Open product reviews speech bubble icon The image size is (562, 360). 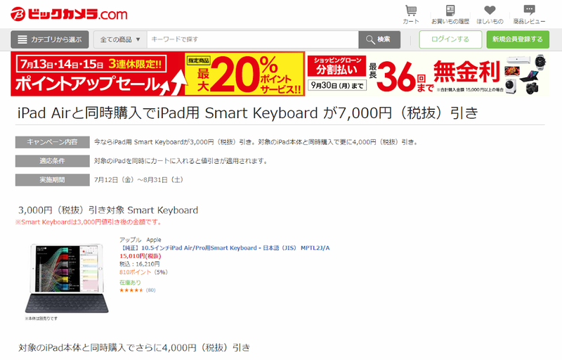(529, 11)
